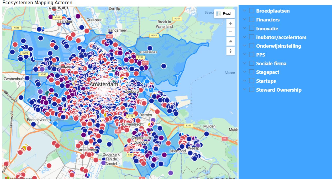Click the dark blue marker near Muiden
Image resolution: width=332 pixels, height=179 pixels.
point(207,134)
